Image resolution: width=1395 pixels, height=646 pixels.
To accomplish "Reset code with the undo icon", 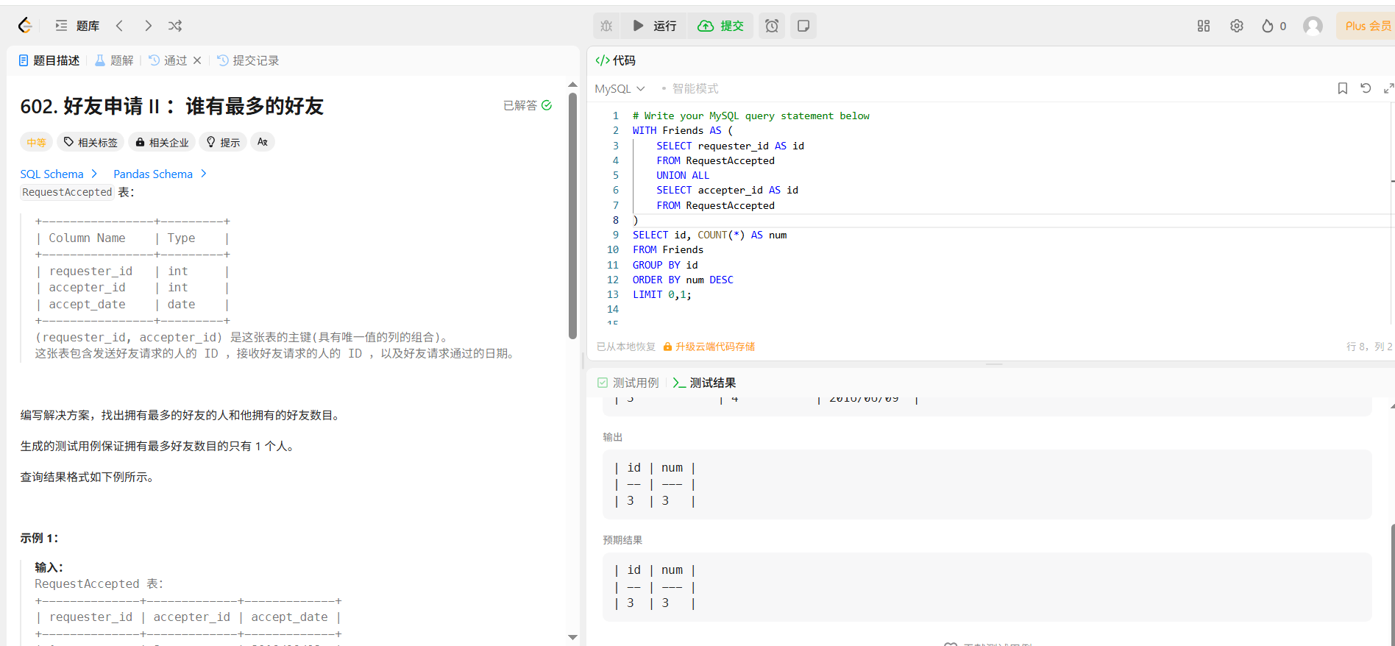I will coord(1366,88).
